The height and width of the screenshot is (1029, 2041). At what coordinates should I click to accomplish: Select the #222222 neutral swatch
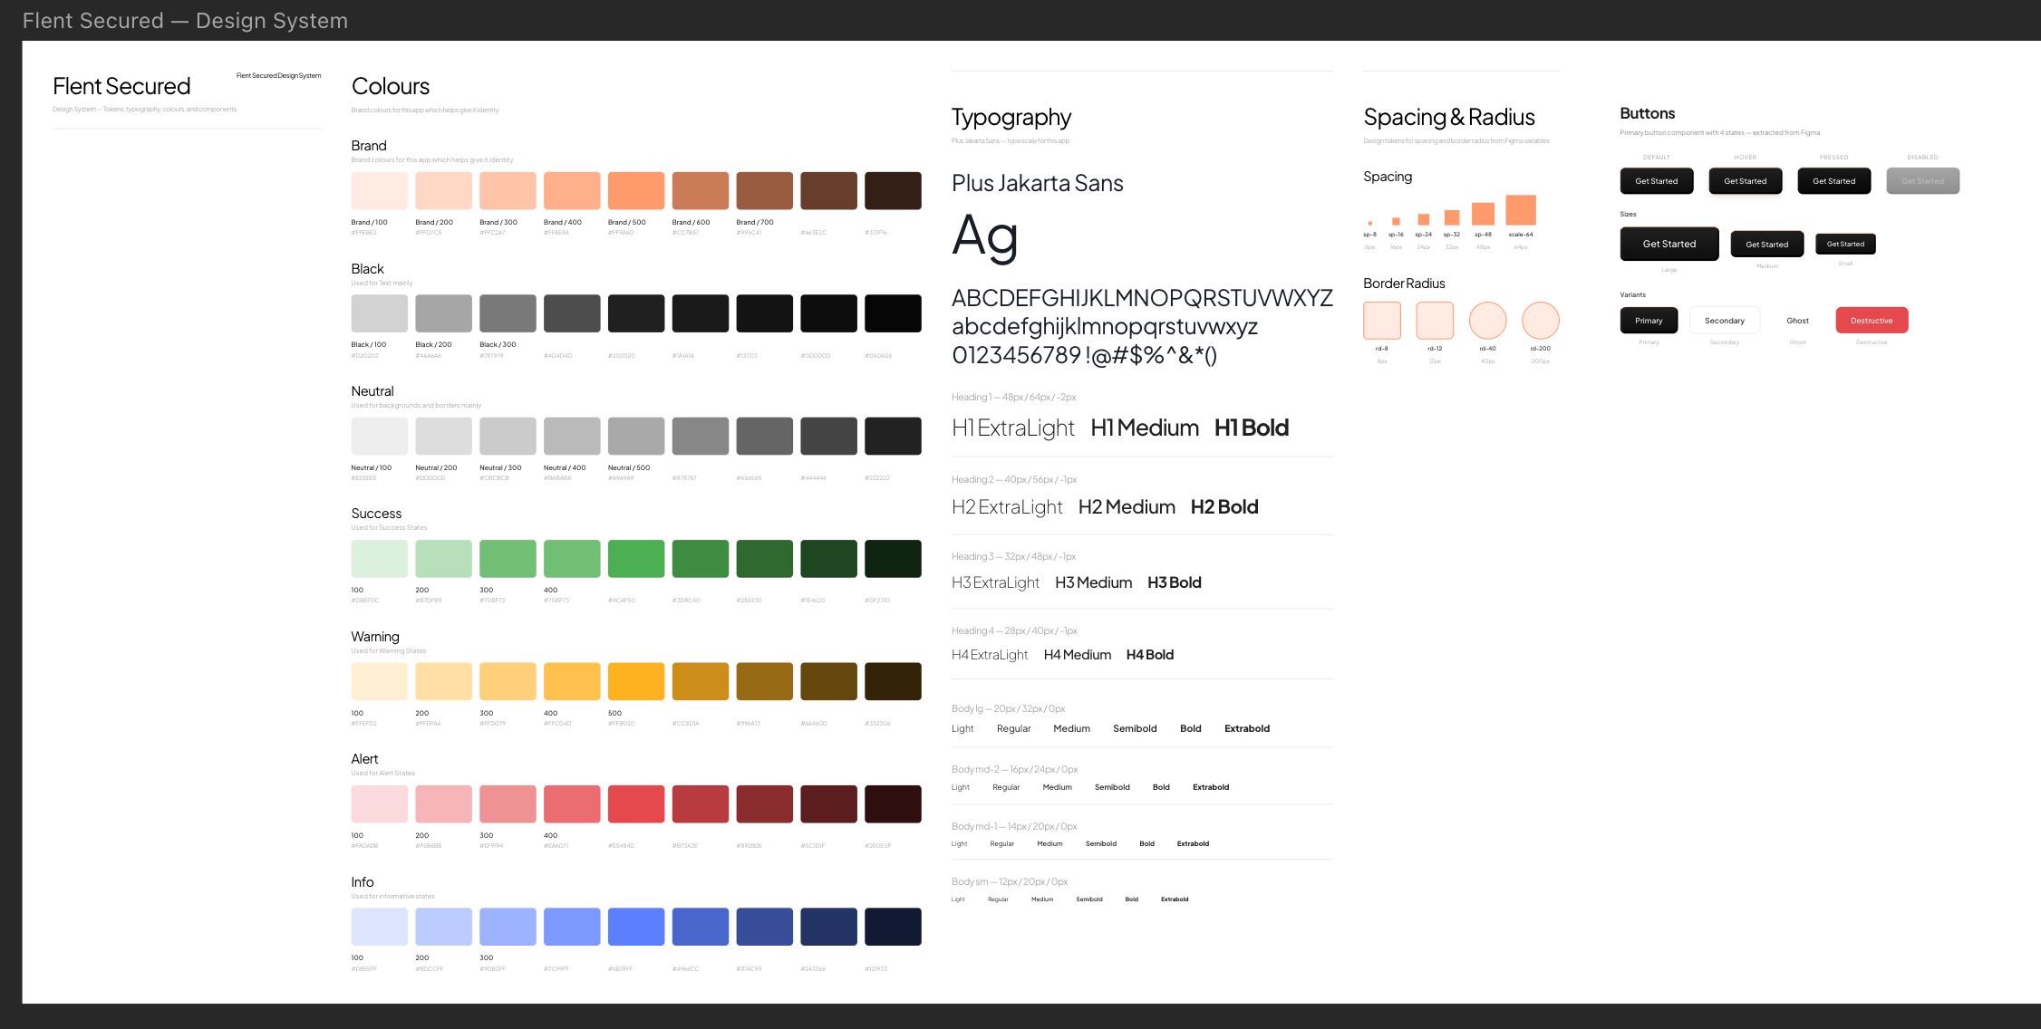pos(893,437)
